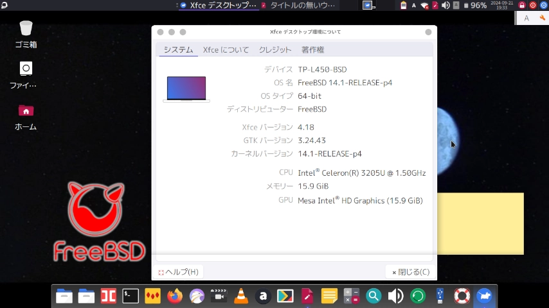Select the Xfce version value 4.18
The height and width of the screenshot is (308, 549).
click(x=305, y=127)
